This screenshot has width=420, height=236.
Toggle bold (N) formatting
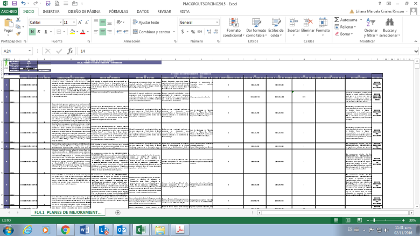tap(32, 32)
